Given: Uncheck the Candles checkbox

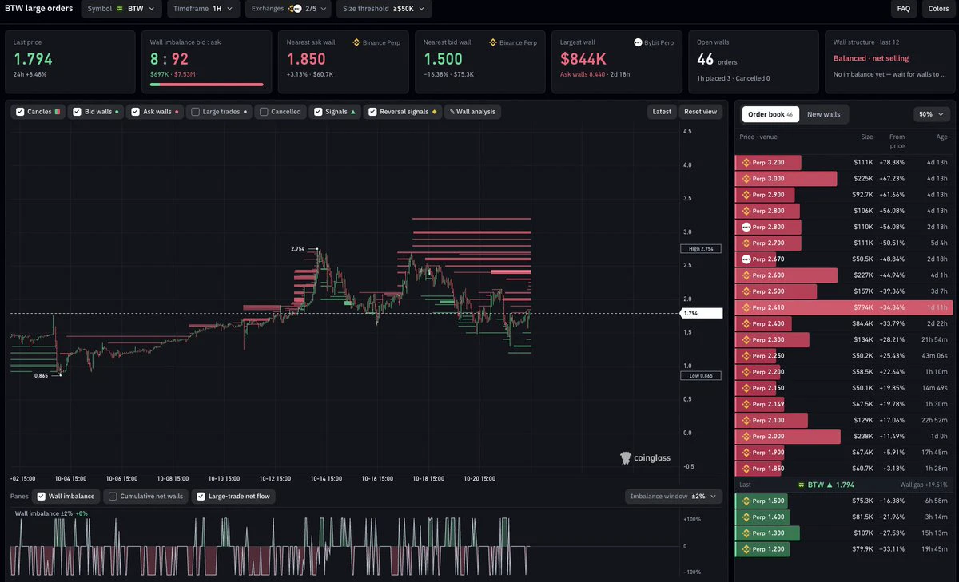Looking at the screenshot, I should pyautogui.click(x=20, y=112).
